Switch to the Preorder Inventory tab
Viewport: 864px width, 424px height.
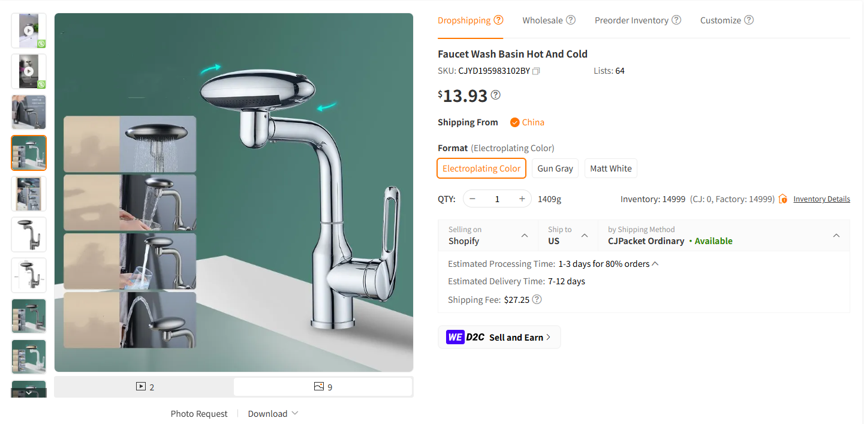coord(631,19)
